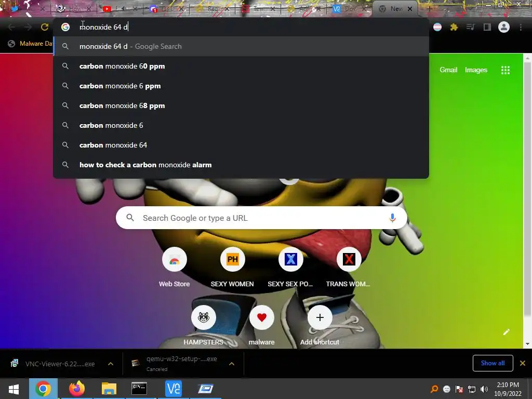Viewport: 532px width, 399px height.
Task: Open the VNC Viewer taskbar icon
Action: pos(174,389)
